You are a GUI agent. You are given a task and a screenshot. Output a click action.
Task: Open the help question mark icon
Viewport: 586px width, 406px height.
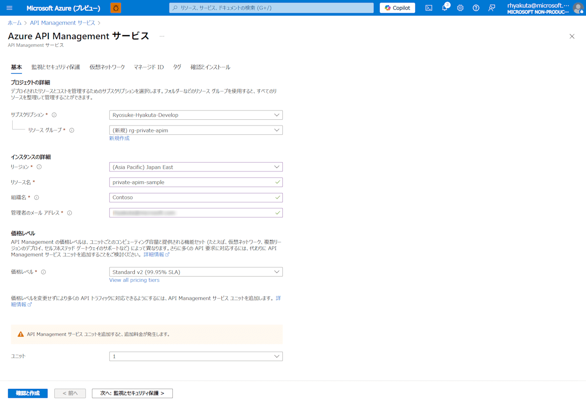[476, 8]
